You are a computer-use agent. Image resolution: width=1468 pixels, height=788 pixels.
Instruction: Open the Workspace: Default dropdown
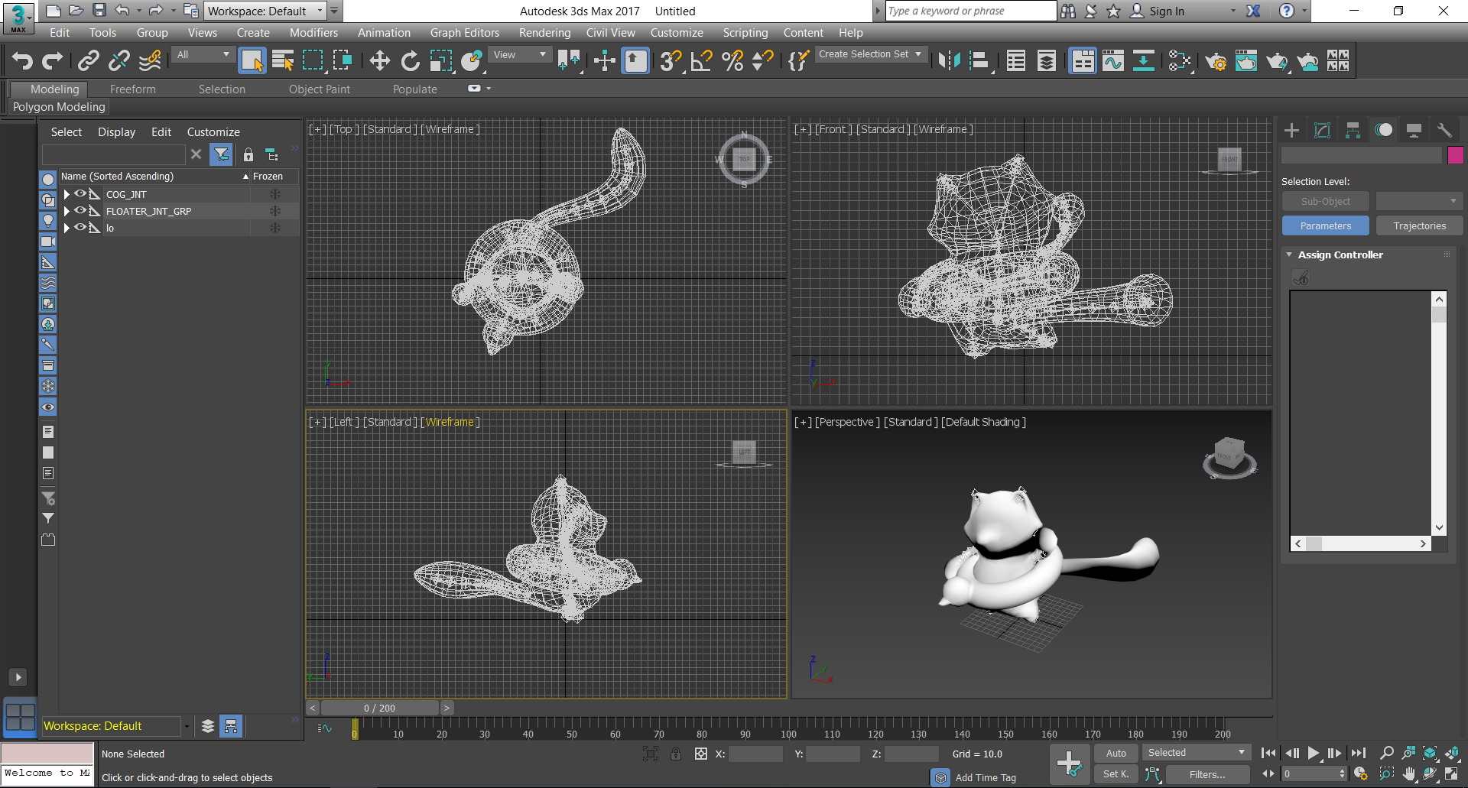265,11
